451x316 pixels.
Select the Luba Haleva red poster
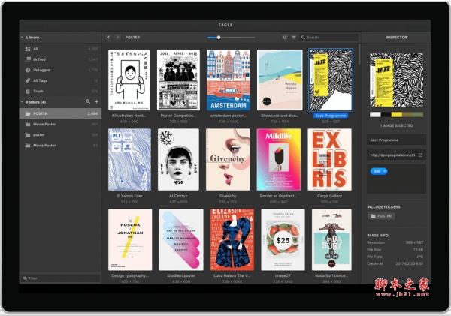click(x=232, y=239)
